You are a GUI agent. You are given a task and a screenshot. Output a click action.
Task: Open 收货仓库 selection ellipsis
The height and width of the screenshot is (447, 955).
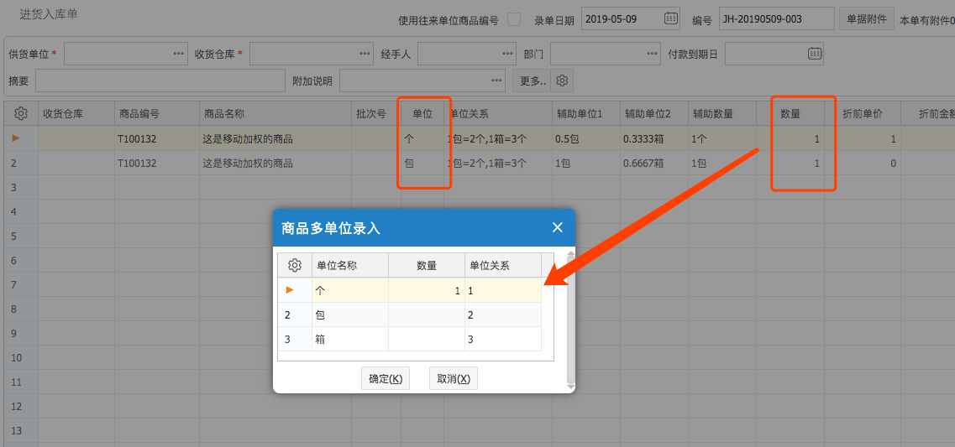(364, 54)
